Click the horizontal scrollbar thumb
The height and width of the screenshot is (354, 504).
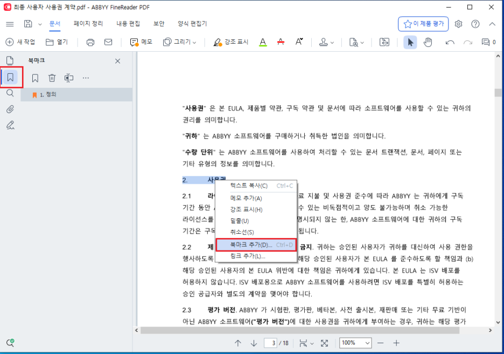(300, 330)
